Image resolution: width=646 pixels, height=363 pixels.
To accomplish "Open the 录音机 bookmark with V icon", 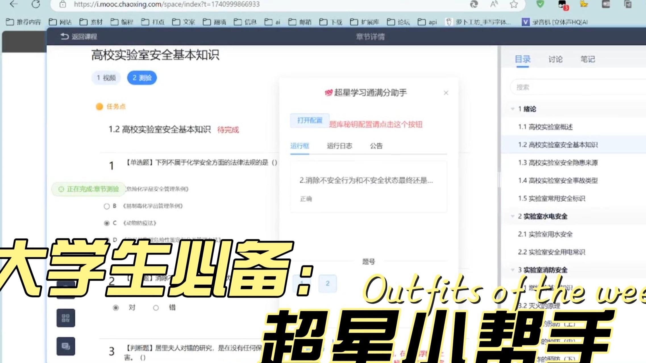I will click(x=555, y=22).
